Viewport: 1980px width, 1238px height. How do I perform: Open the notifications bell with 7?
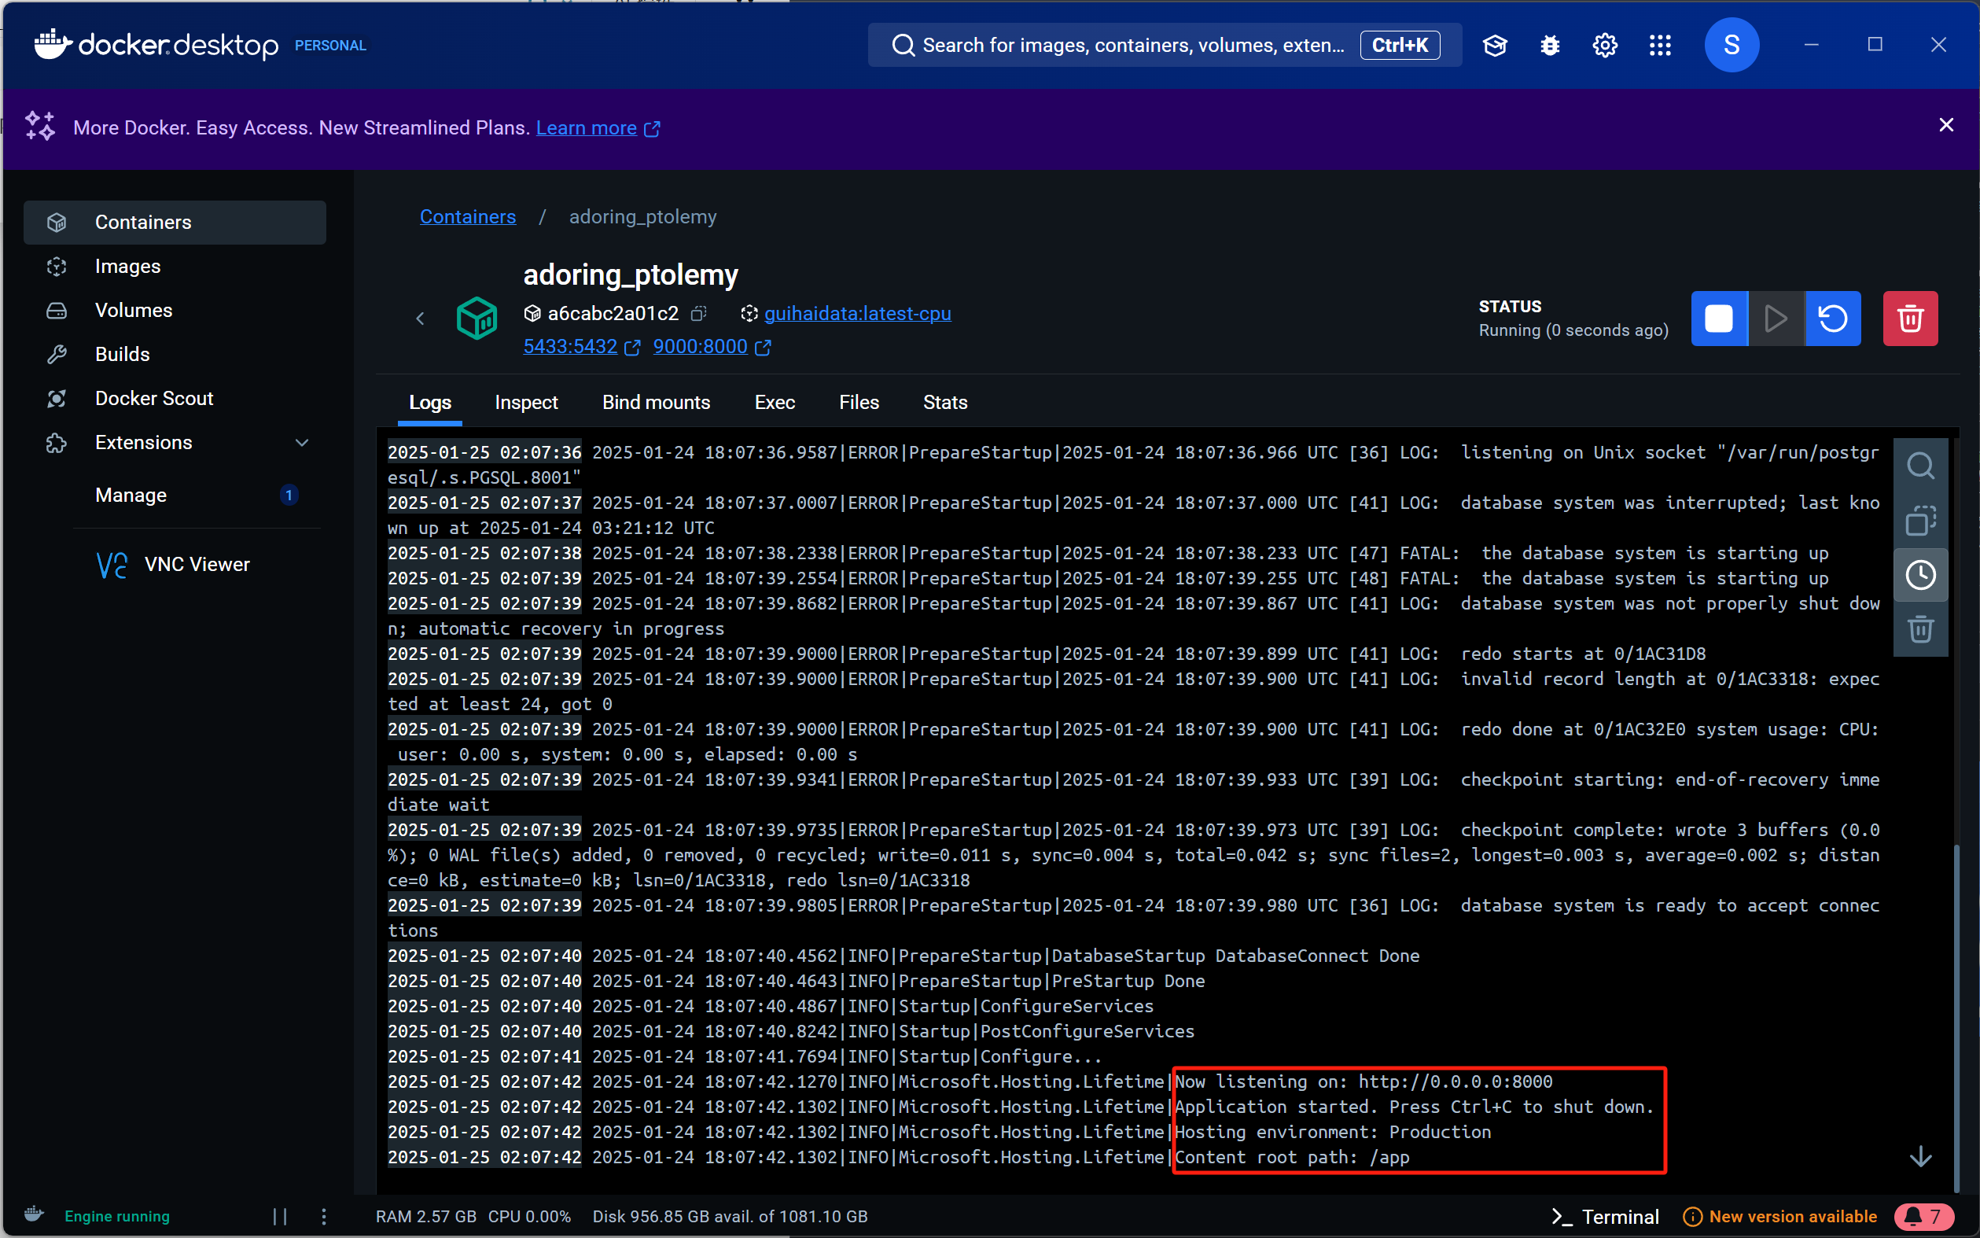(x=1923, y=1216)
